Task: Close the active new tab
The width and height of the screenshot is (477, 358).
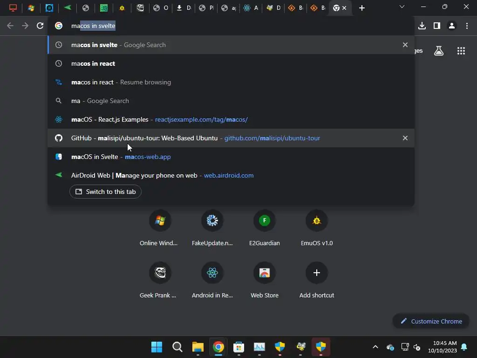Action: (x=344, y=8)
